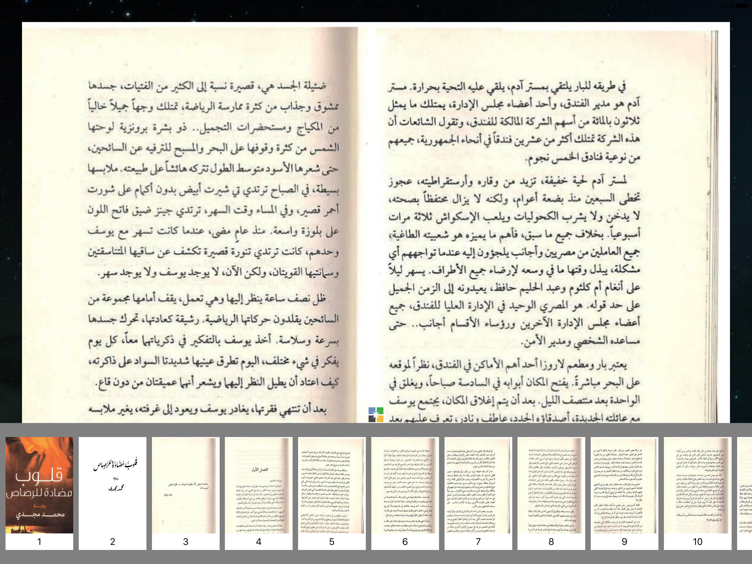Go to page 4 thumbnail
This screenshot has width=752, height=564.
click(x=259, y=493)
